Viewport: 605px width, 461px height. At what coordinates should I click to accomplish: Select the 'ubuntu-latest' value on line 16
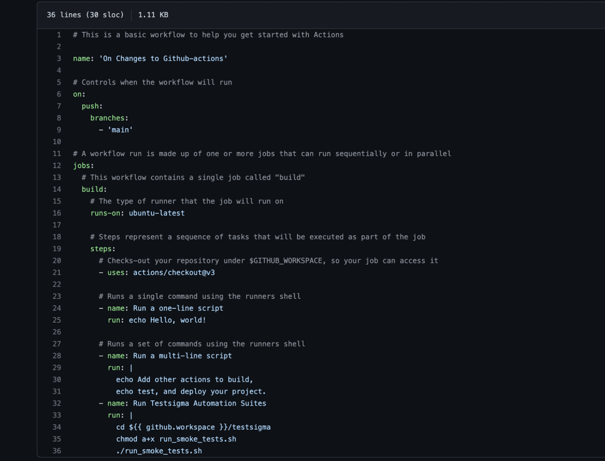pyautogui.click(x=157, y=213)
